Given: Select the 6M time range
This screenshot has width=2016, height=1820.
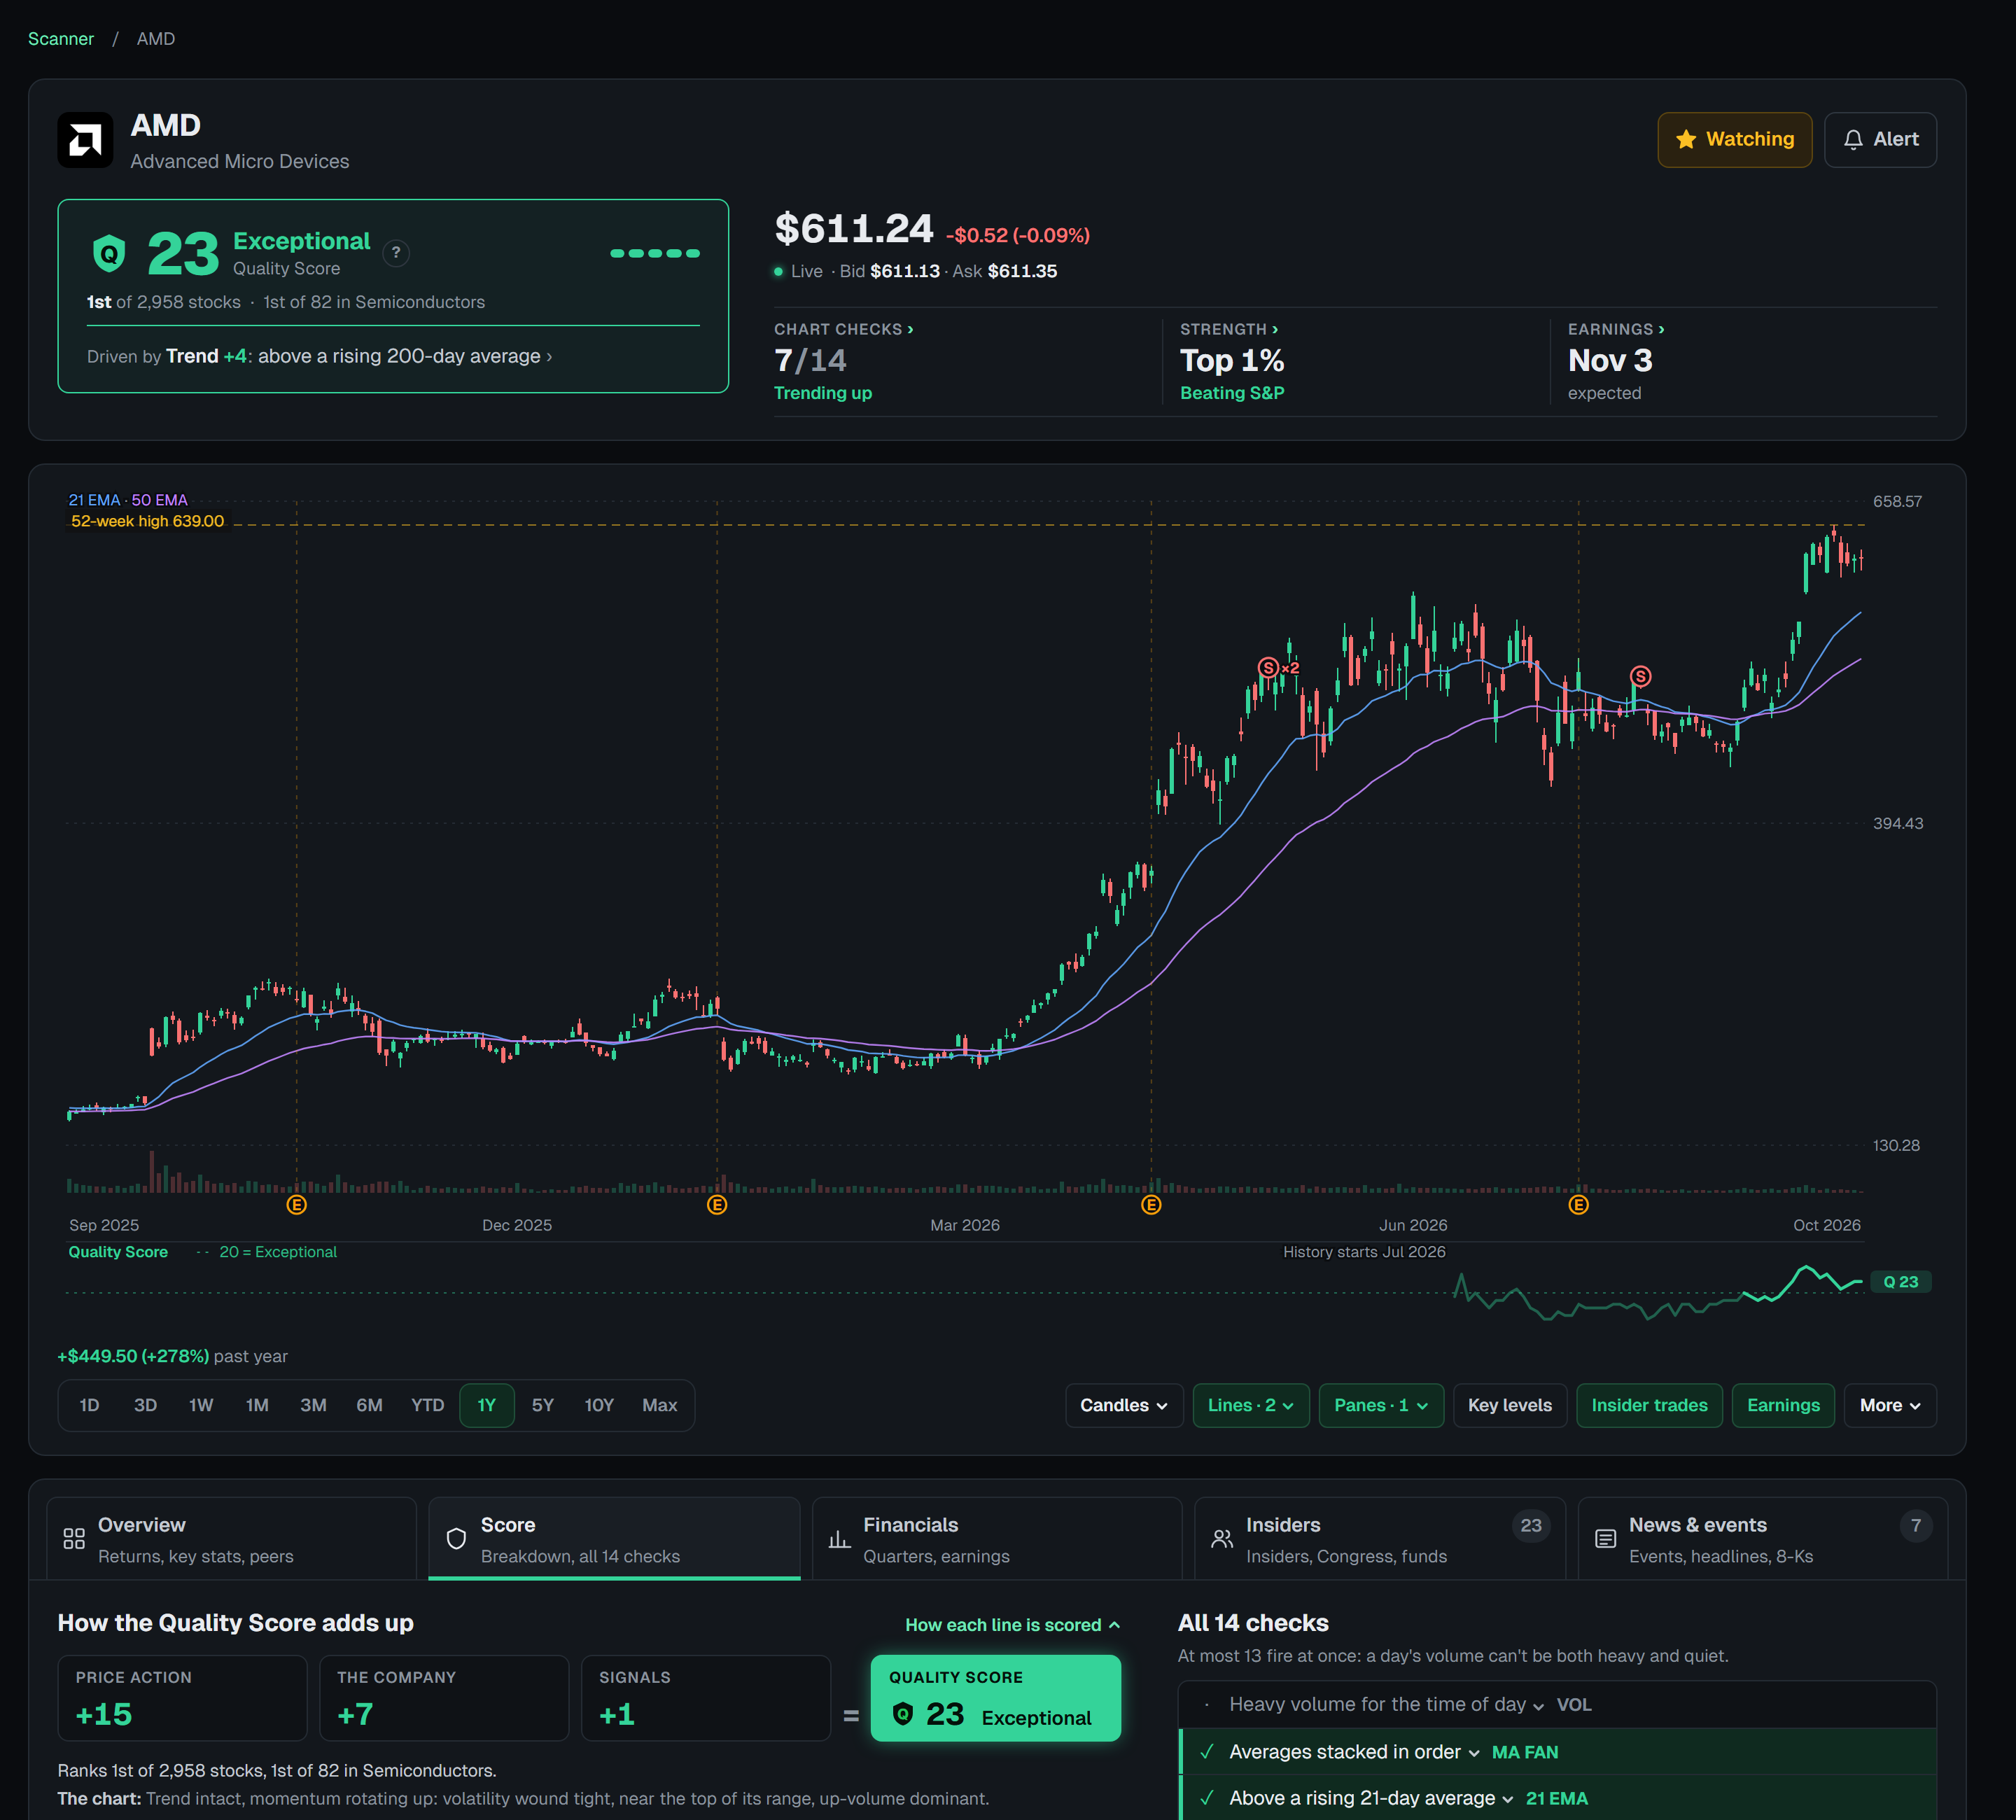Looking at the screenshot, I should coord(369,1406).
